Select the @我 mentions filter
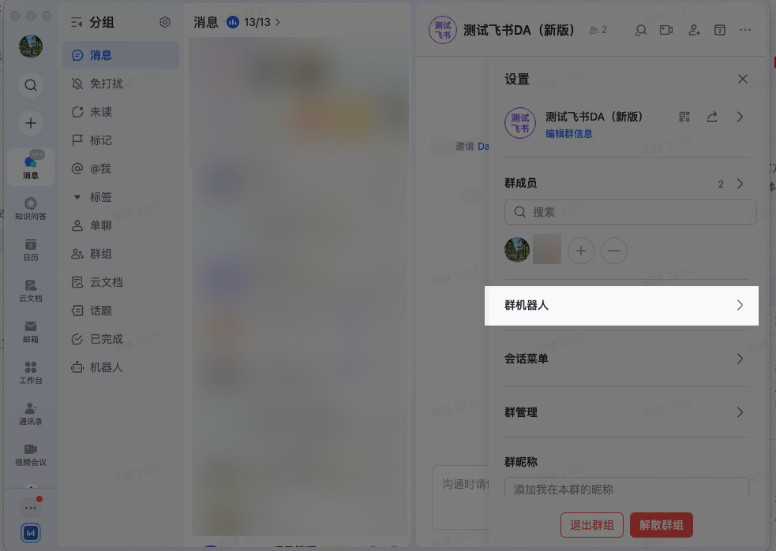 click(x=121, y=169)
